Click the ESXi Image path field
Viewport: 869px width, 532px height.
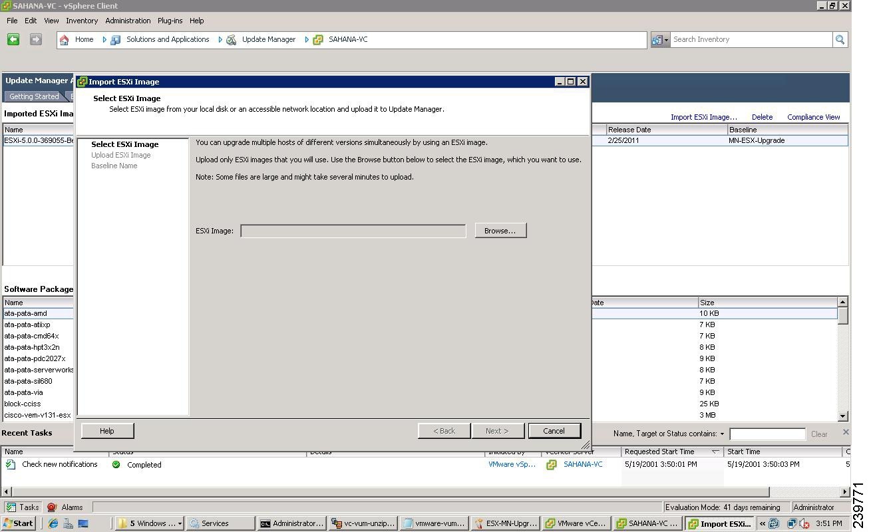pyautogui.click(x=353, y=231)
